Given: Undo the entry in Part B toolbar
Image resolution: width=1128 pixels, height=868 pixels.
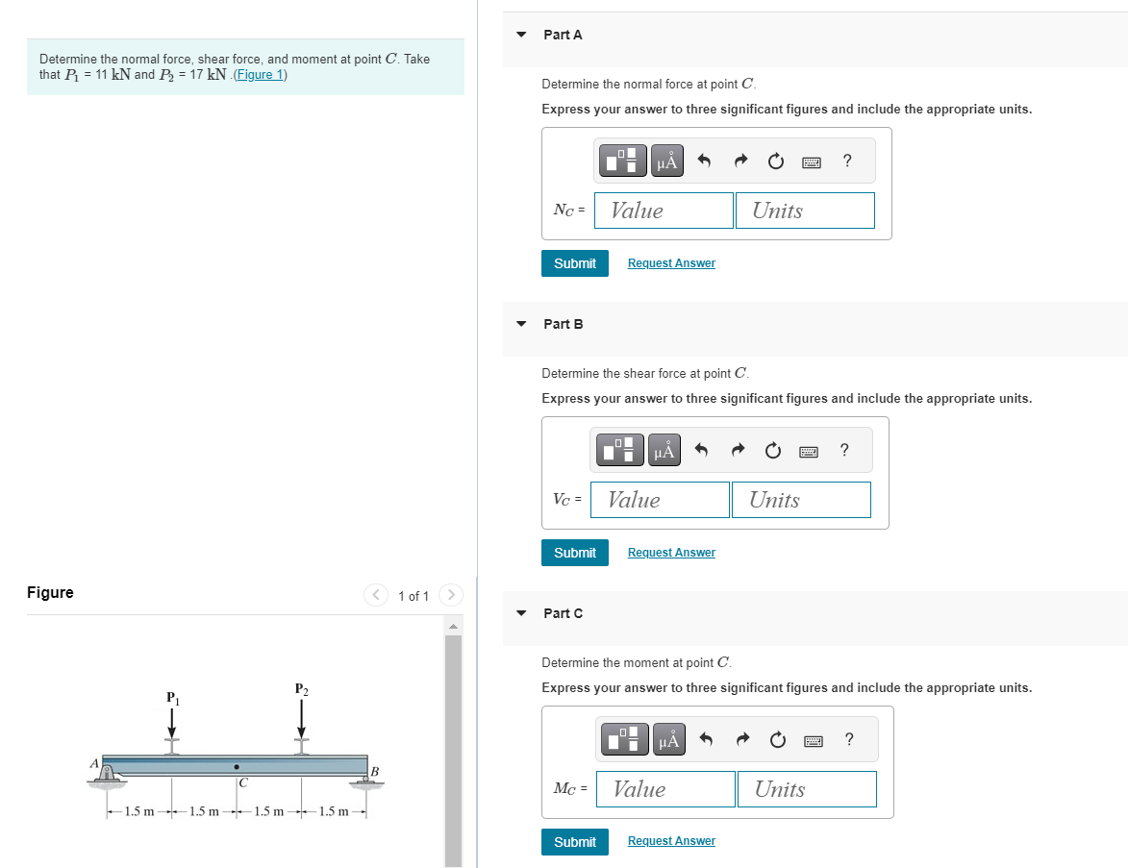Looking at the screenshot, I should [x=699, y=450].
